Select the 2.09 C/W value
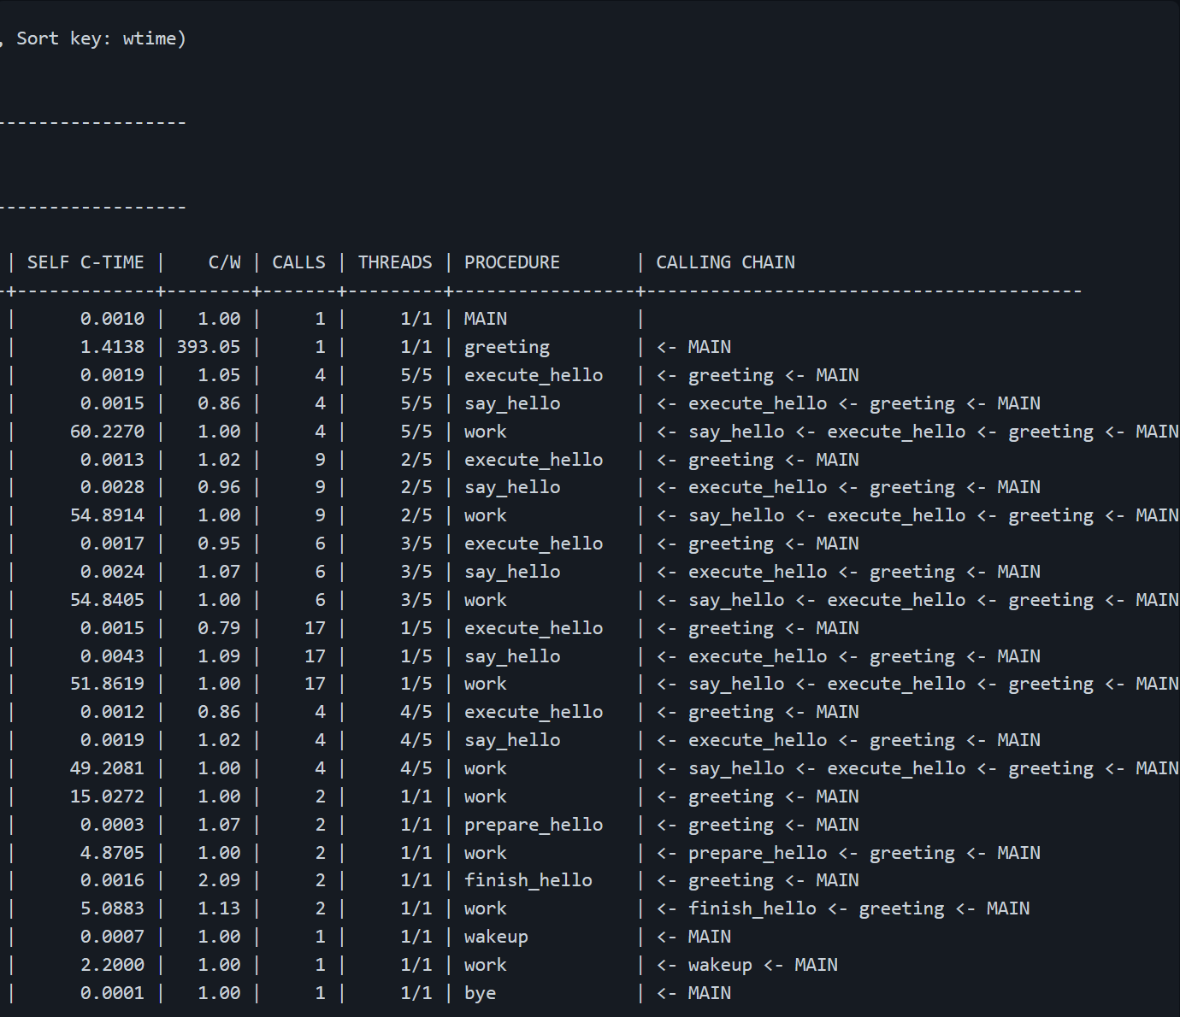Screen dimensions: 1180x1017 click(x=219, y=880)
